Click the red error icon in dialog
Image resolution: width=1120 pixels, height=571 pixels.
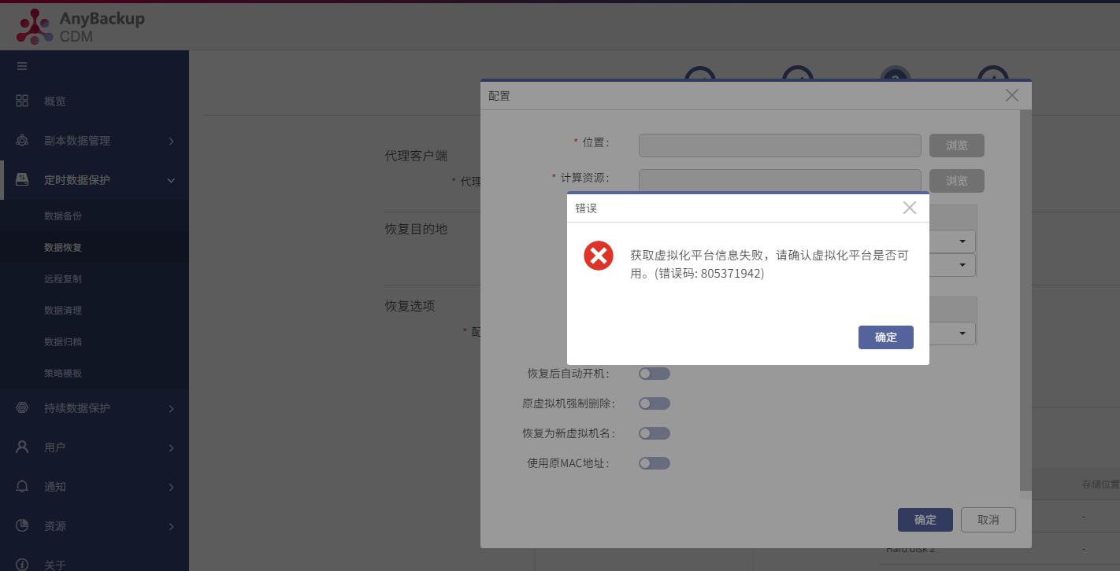tap(599, 256)
